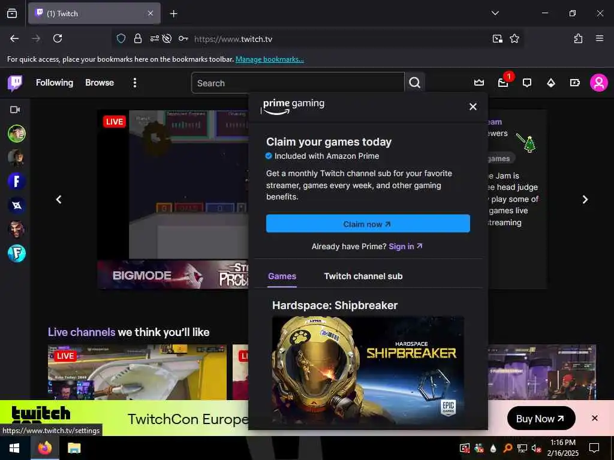Click Firefox taskbar icon
The image size is (614, 460).
point(44,448)
